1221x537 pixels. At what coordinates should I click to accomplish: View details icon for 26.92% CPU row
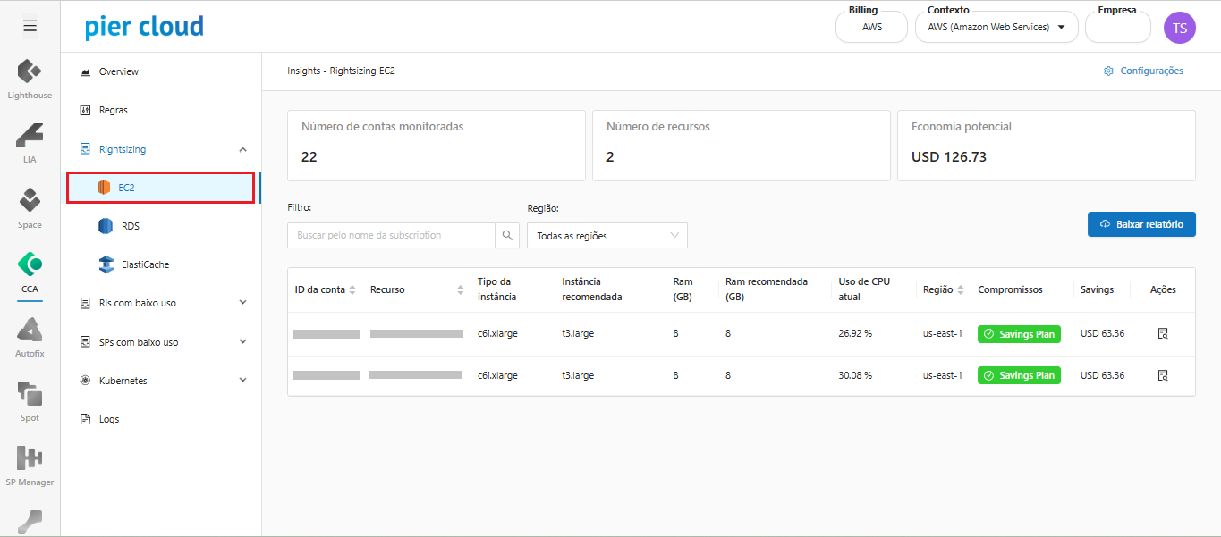tap(1162, 334)
